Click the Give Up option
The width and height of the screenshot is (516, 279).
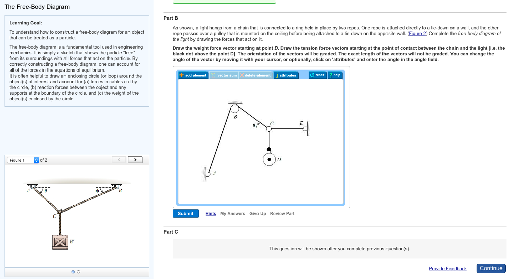[x=257, y=214]
